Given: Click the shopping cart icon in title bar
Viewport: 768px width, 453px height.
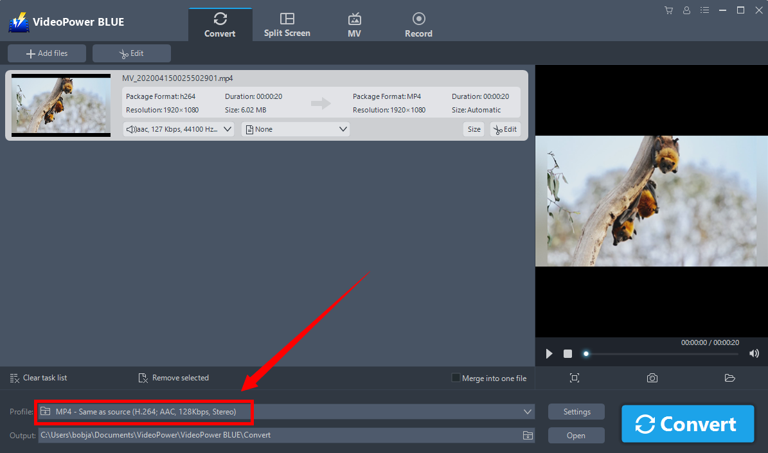Looking at the screenshot, I should [669, 10].
